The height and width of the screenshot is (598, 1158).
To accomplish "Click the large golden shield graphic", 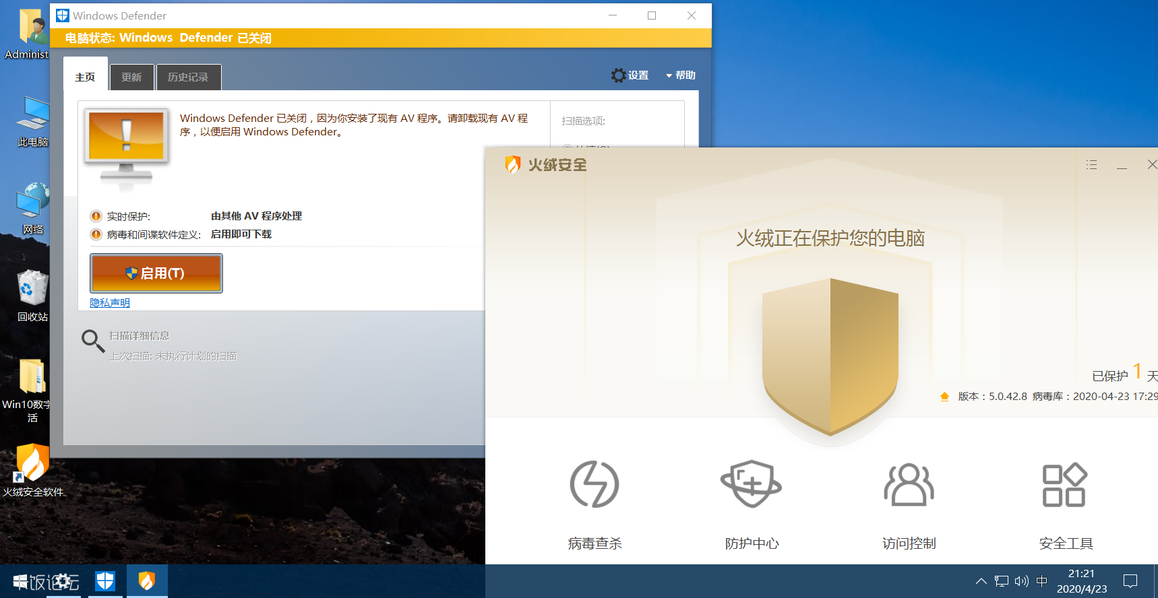I will coord(830,357).
